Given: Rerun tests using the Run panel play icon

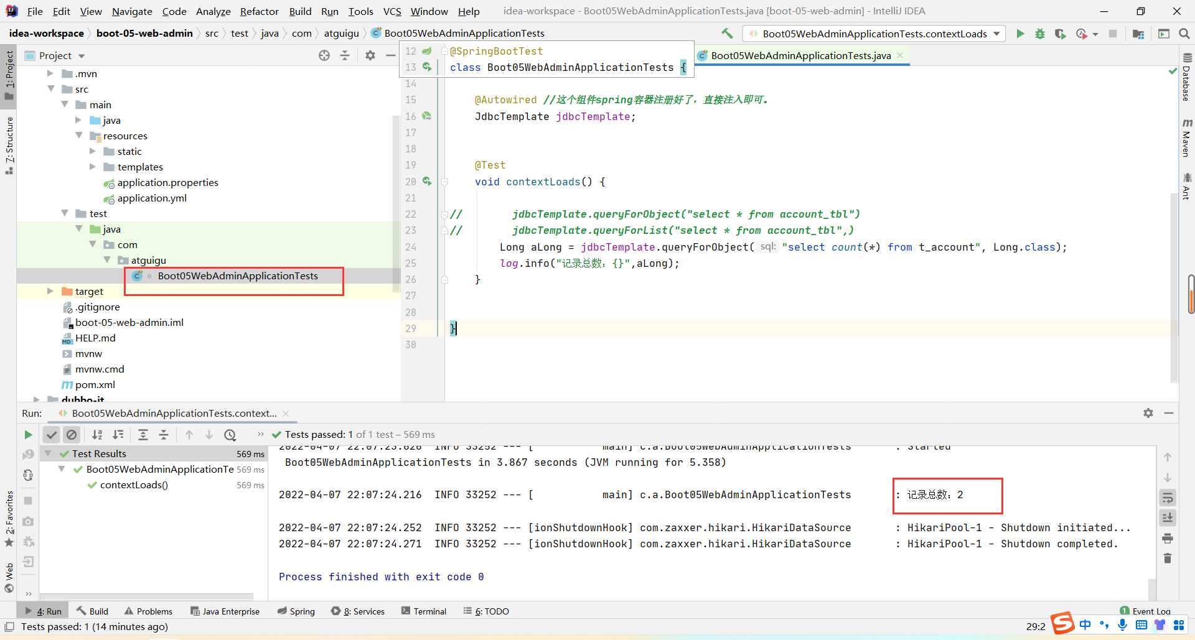Looking at the screenshot, I should [x=28, y=435].
